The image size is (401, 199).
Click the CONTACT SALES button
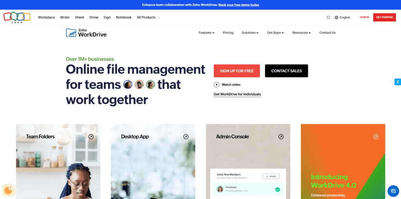[286, 71]
